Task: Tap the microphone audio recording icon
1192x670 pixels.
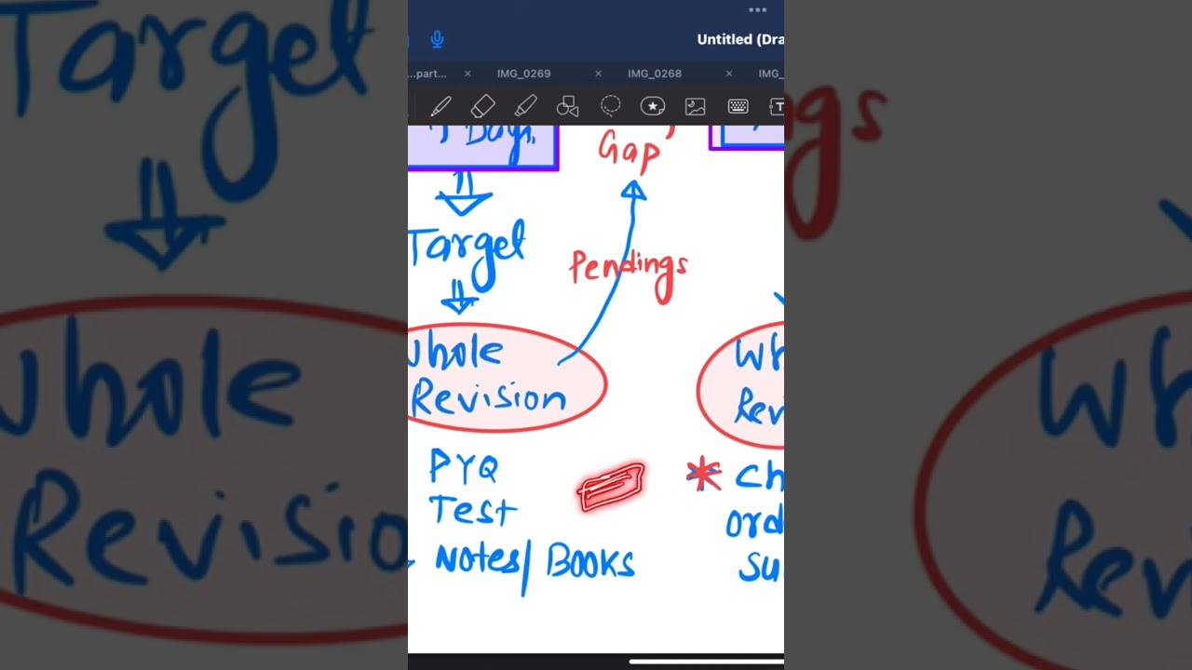Action: point(437,39)
